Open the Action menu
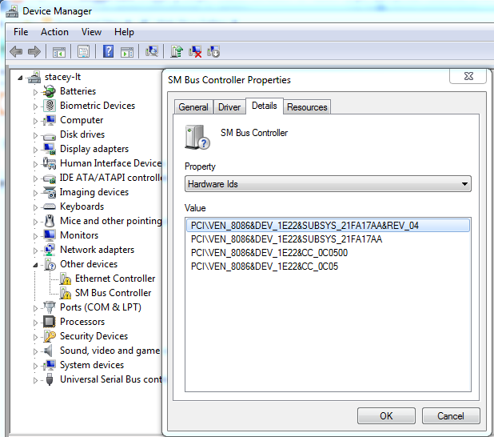The height and width of the screenshot is (437, 494). coord(54,32)
